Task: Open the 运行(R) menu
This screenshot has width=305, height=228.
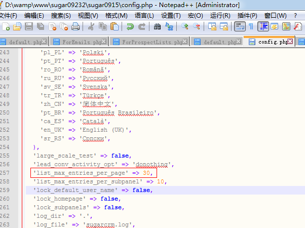Action: [220, 15]
